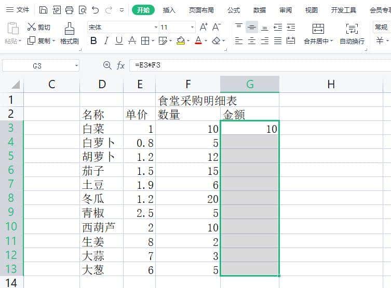Click the 复制 copy button
Screen dimensions: 391x288
tap(38, 40)
